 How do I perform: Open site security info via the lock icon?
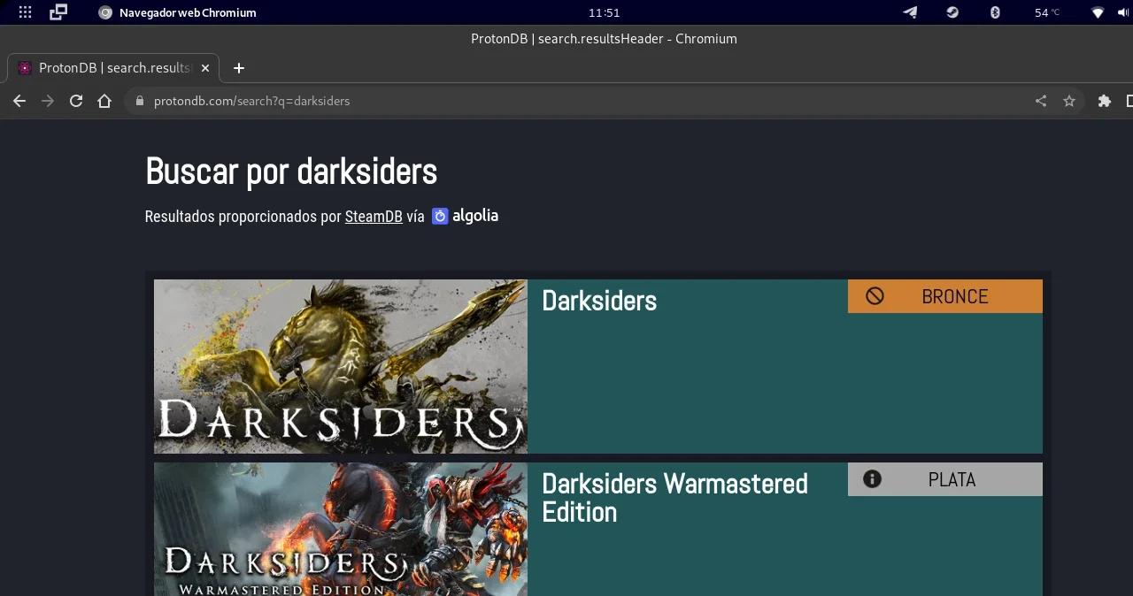pos(139,101)
